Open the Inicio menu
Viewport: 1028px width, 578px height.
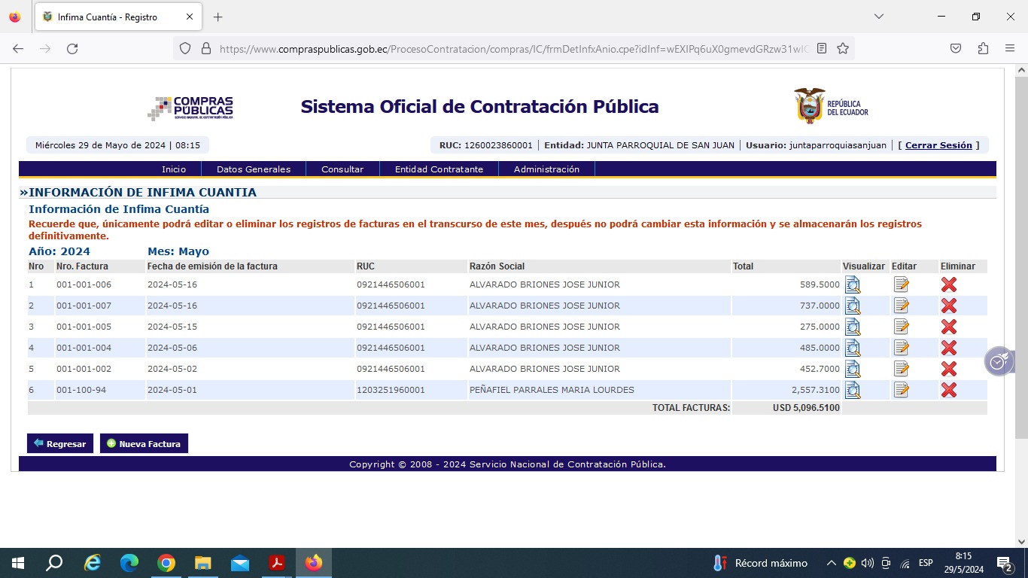(173, 169)
